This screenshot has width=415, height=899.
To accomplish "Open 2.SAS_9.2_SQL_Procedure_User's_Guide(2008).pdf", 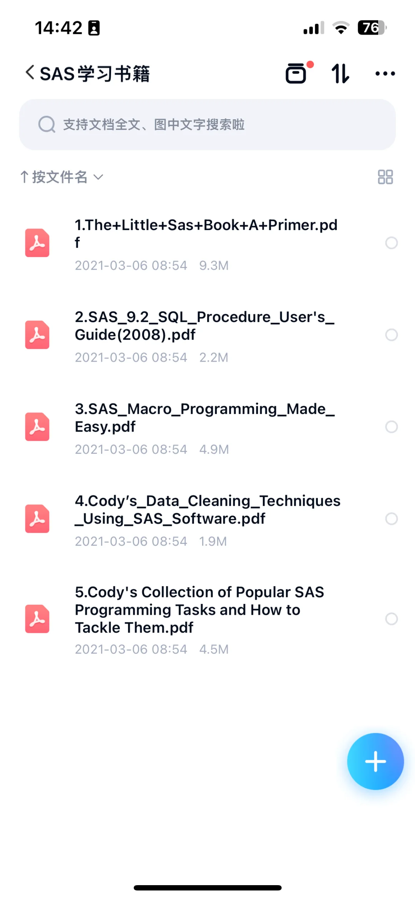I will point(204,326).
